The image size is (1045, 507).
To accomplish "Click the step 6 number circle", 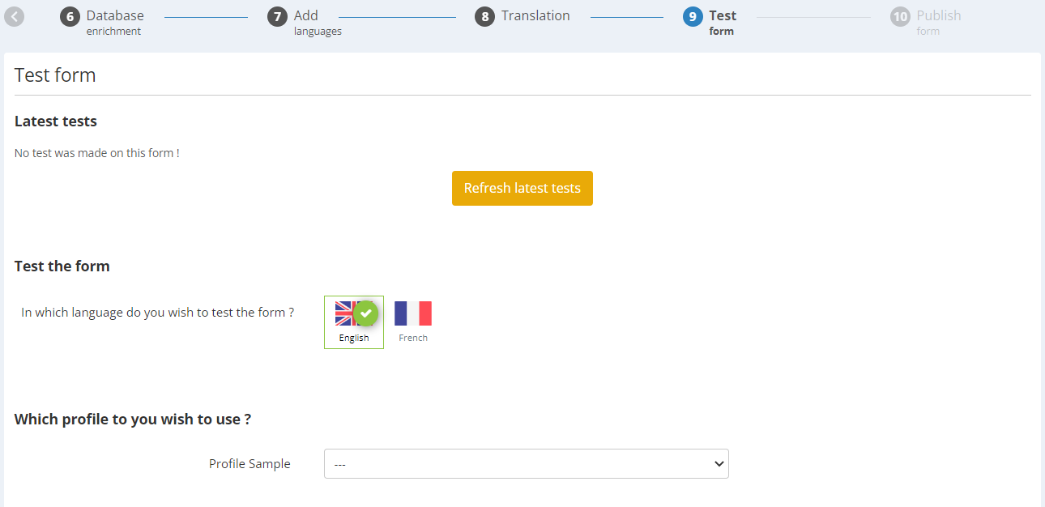I will click(70, 17).
